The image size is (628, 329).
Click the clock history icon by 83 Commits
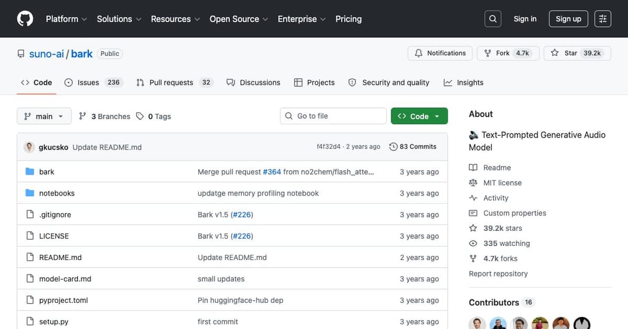(x=393, y=147)
